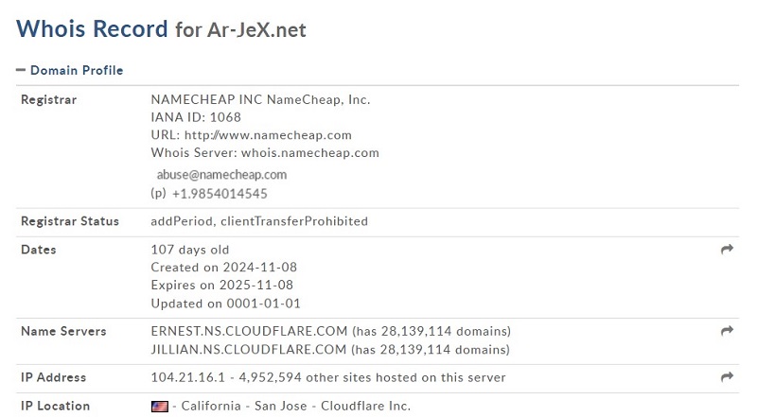The image size is (757, 417).
Task: Click the Whois Record page heading
Action: pyautogui.click(x=92, y=28)
